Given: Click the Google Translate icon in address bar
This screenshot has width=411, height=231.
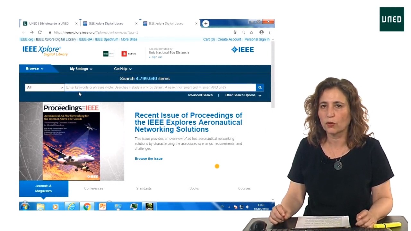Looking at the screenshot, I should pyautogui.click(x=235, y=32).
